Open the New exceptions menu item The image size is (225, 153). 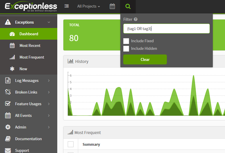pos(28,69)
